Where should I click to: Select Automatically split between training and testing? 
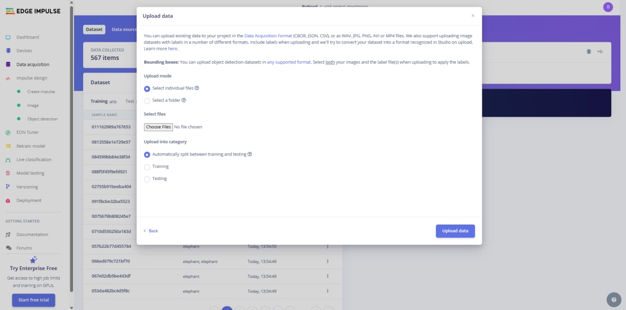click(x=147, y=154)
